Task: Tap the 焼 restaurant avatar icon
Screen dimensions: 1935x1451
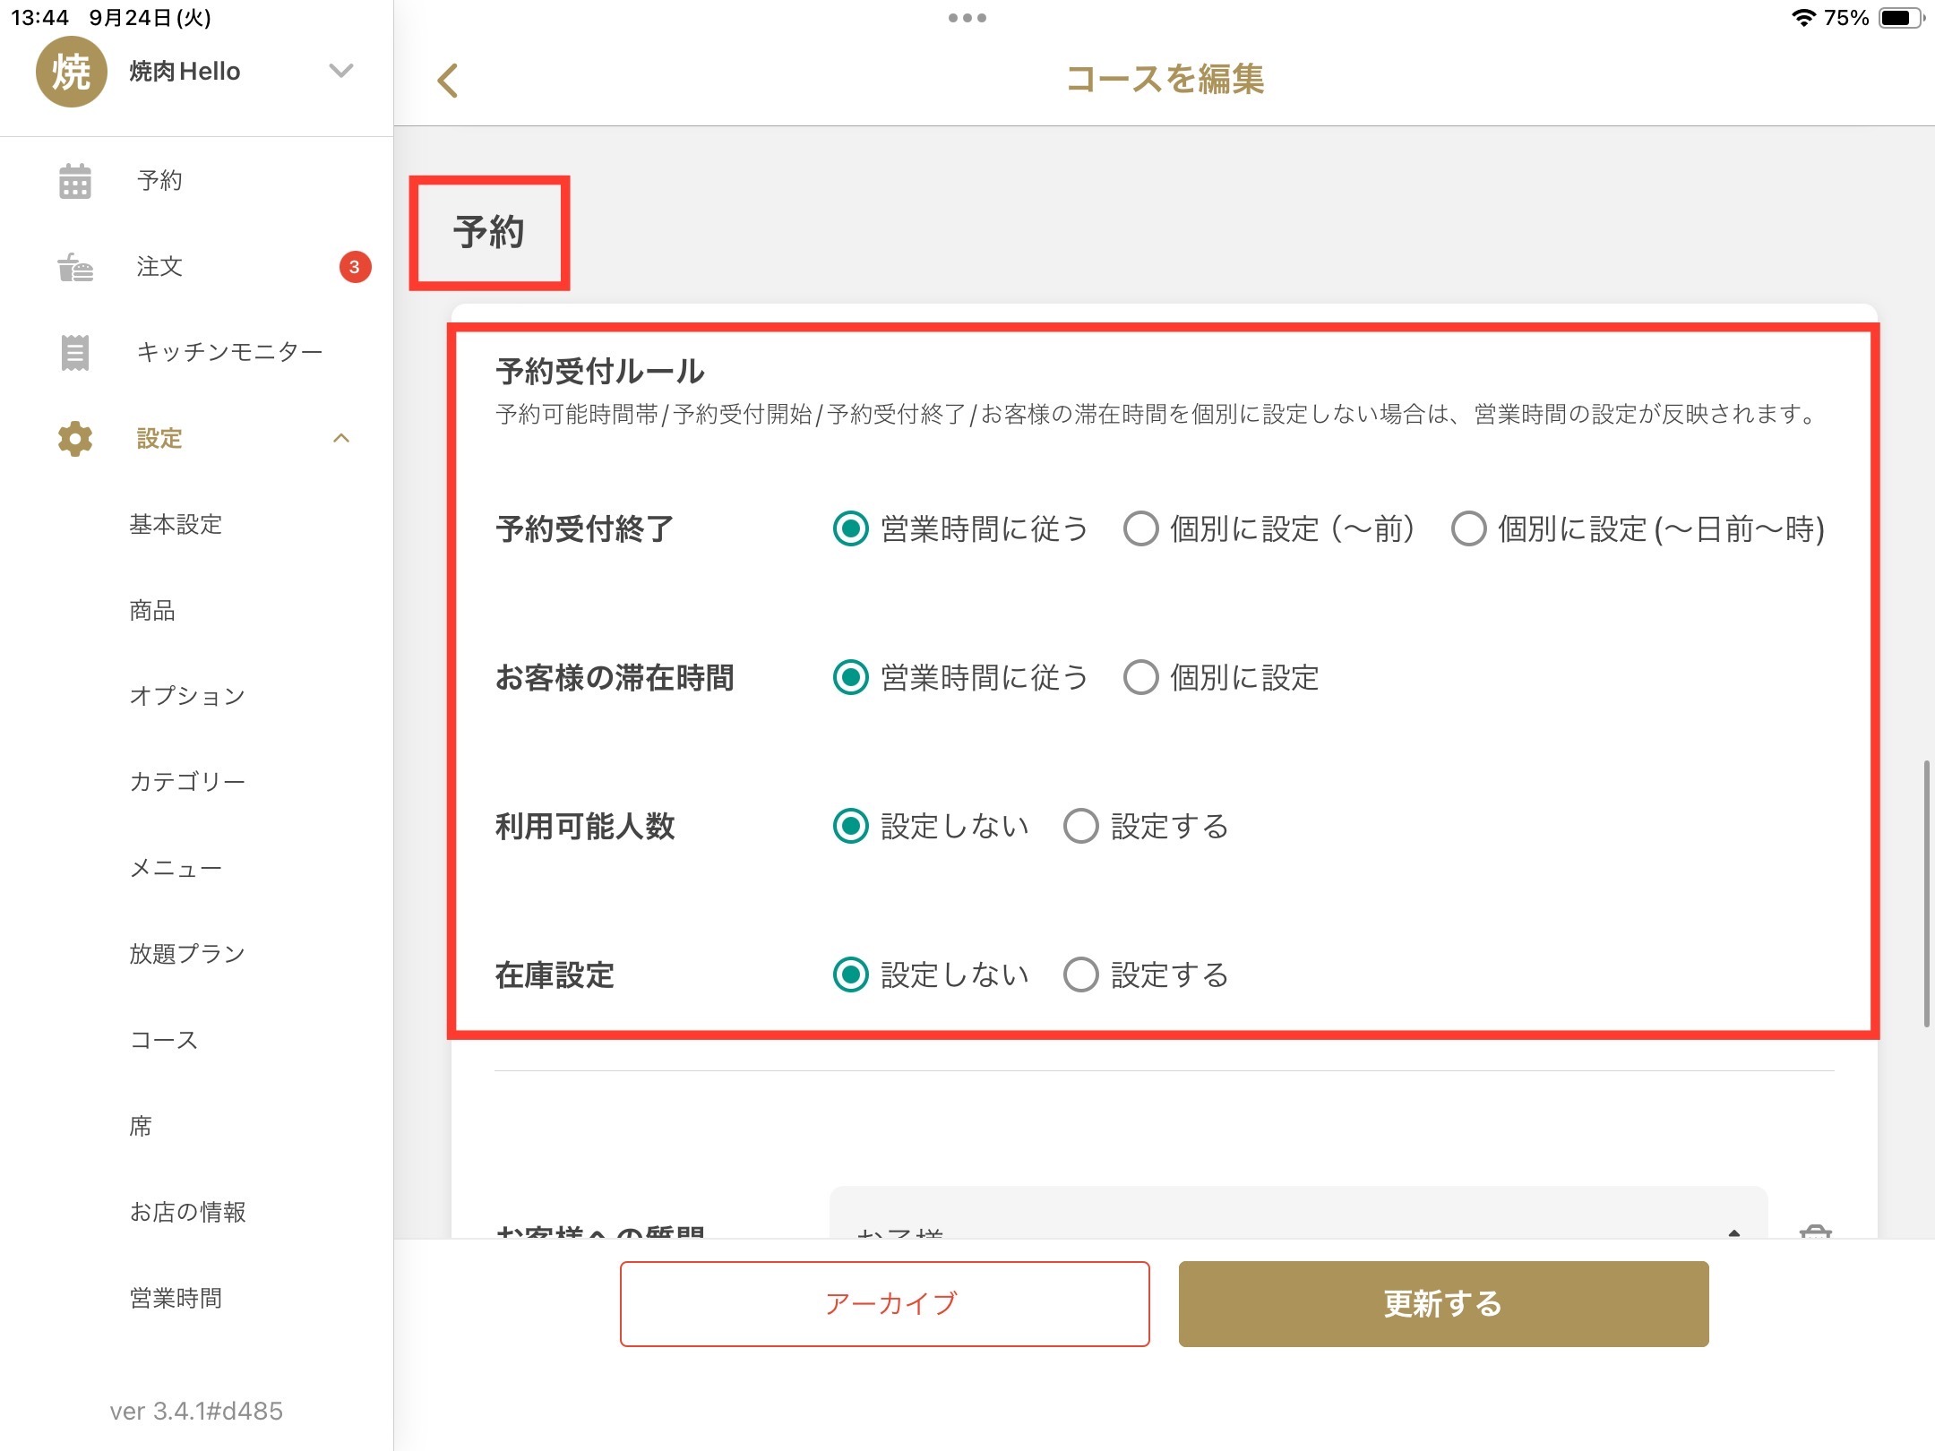Action: [71, 72]
